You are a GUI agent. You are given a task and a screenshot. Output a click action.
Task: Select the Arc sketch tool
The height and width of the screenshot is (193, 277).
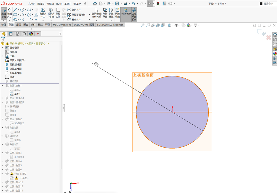point(22,15)
